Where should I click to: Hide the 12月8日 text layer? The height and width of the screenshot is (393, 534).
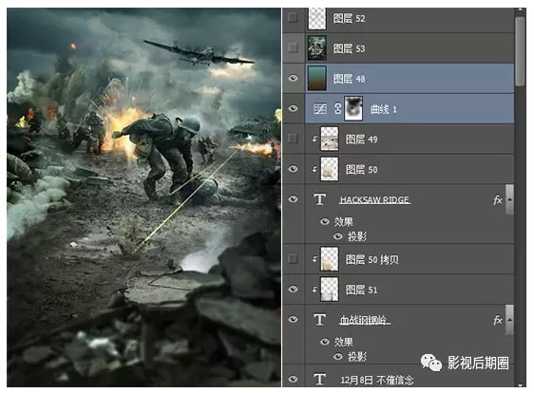[x=293, y=379]
